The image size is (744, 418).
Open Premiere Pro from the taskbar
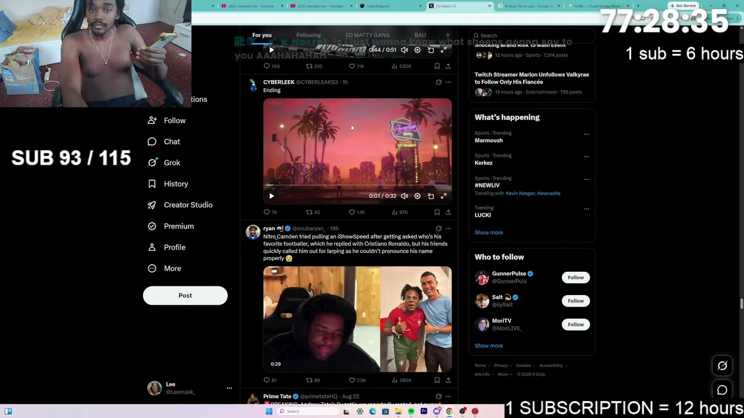click(424, 412)
